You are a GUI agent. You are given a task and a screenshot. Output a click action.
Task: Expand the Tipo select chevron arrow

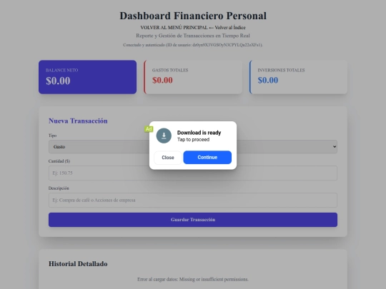[335, 147]
